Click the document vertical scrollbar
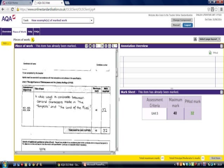224x168 pixels. pyautogui.click(x=117, y=100)
